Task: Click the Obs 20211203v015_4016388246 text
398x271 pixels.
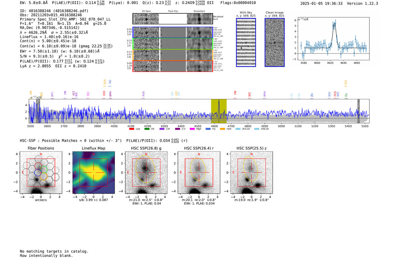Action: coord(51,15)
